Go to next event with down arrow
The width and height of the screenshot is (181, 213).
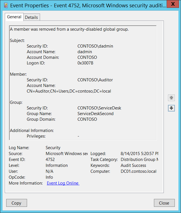(x=171, y=108)
